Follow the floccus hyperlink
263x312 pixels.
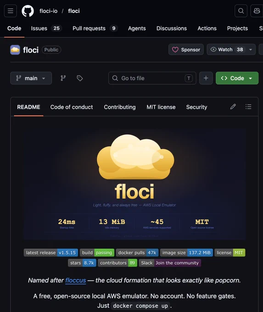click(x=75, y=280)
